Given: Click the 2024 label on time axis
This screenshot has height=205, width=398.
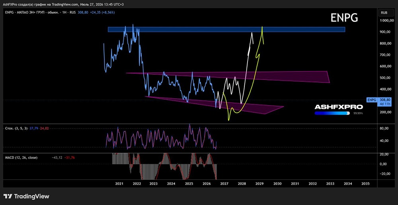Looking at the screenshot, I should pyautogui.click(x=171, y=183).
